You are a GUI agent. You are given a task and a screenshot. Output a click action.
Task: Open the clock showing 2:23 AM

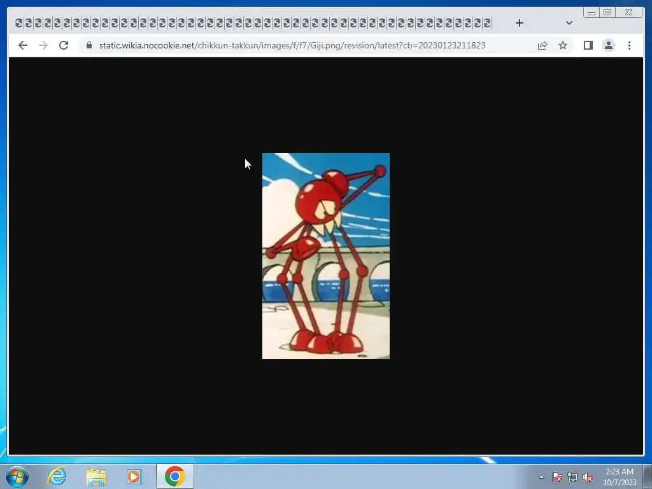(620, 477)
